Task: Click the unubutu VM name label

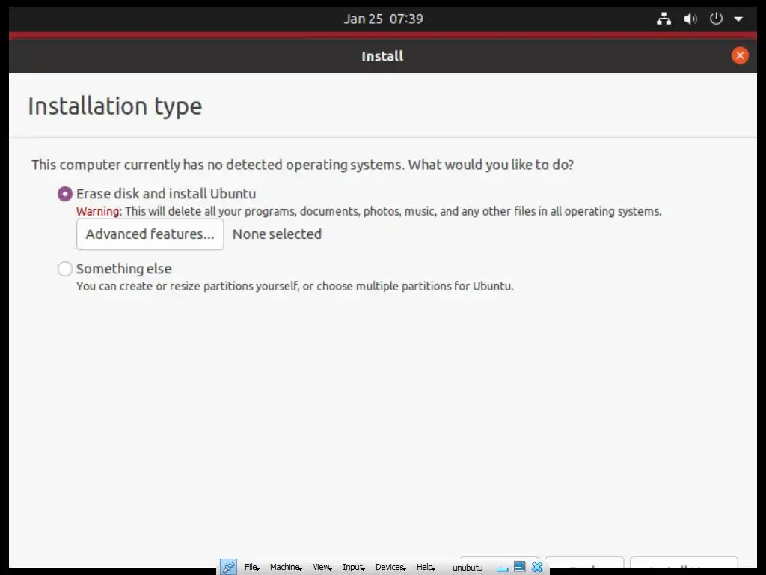Action: [x=468, y=568]
